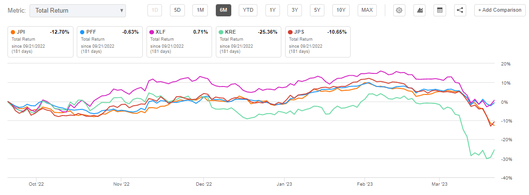Select the MAX time range
The height and width of the screenshot is (195, 529).
click(367, 10)
